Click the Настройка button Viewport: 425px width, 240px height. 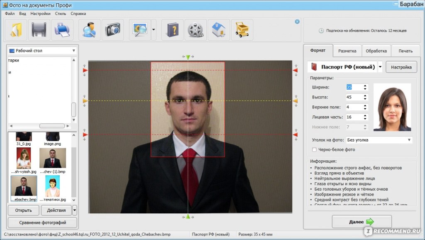tap(401, 67)
